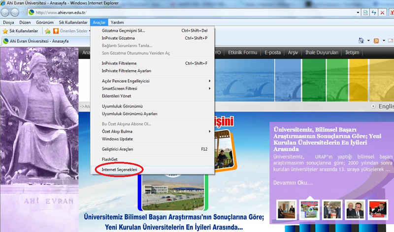
Task: Select the second news thumbnail with brochure
Action: [x=309, y=210]
